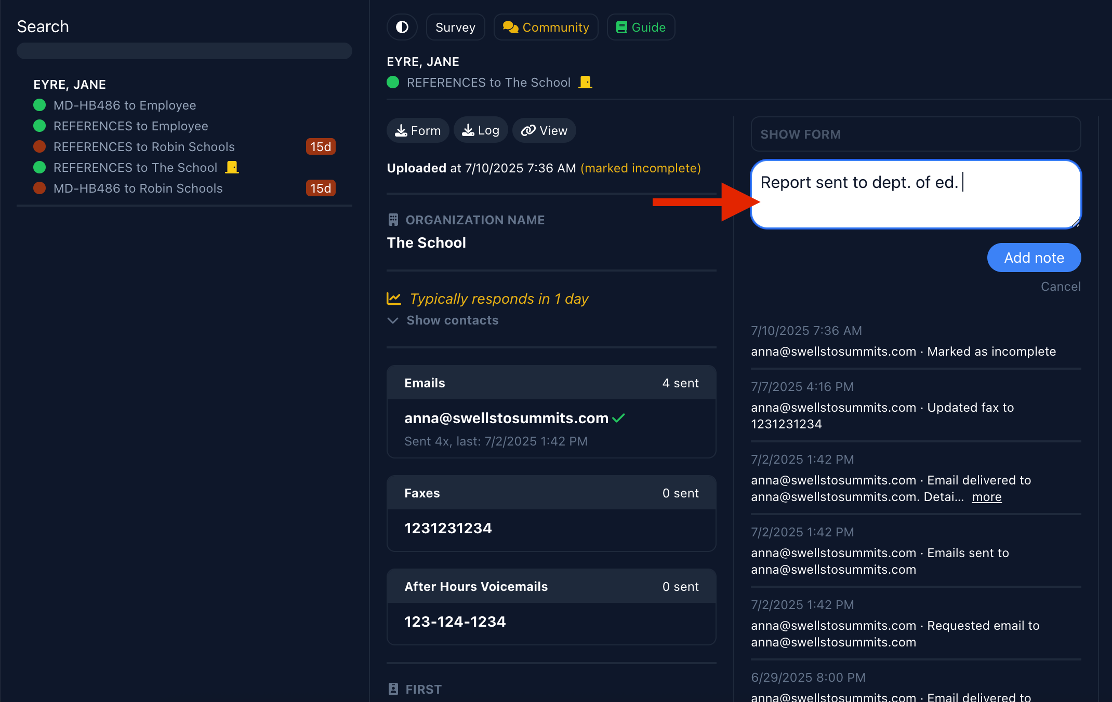This screenshot has width=1112, height=702.
Task: Cancel the note entry
Action: pos(1060,287)
